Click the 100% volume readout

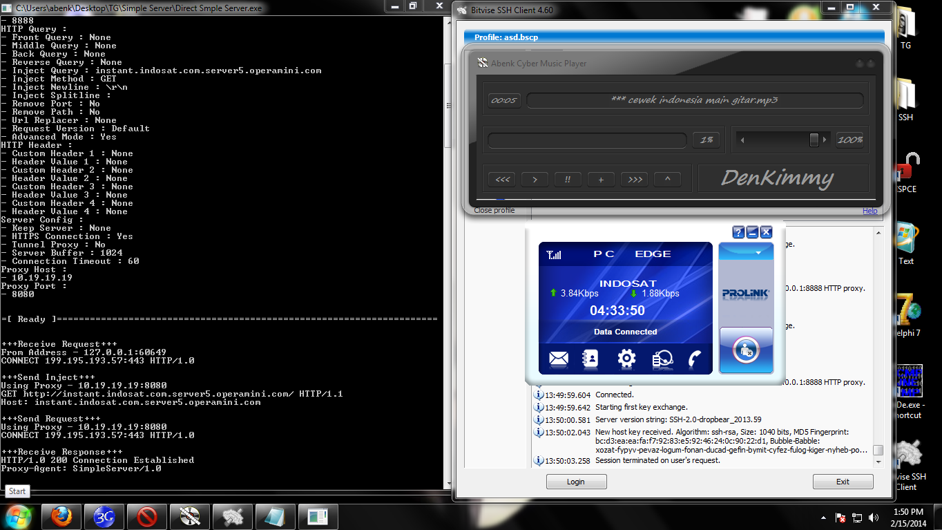[x=850, y=140]
